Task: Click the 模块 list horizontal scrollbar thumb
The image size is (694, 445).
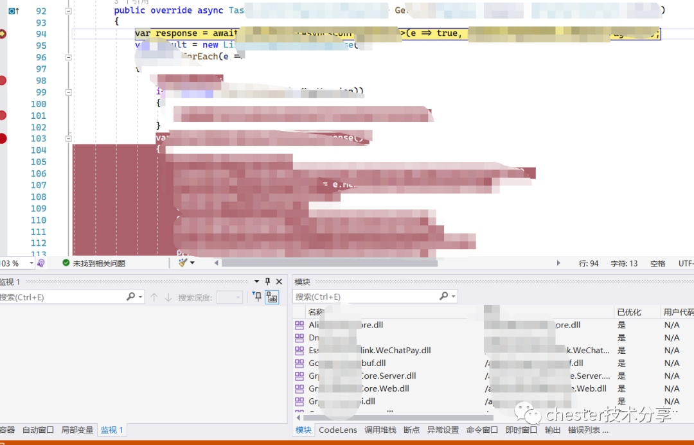Action: pyautogui.click(x=398, y=417)
